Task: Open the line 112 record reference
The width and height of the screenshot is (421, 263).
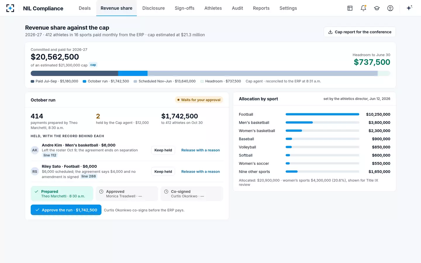Action: click(x=50, y=155)
